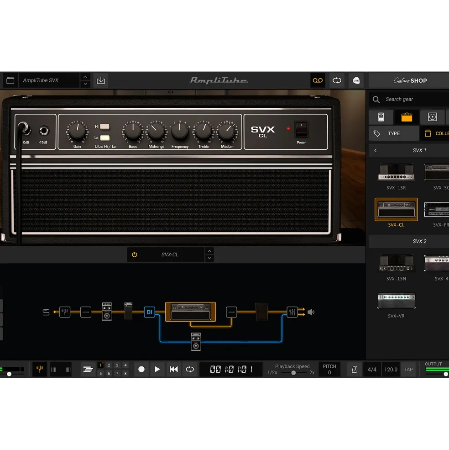This screenshot has width=449, height=450.
Task: Open the Custom Shop
Action: (x=410, y=81)
